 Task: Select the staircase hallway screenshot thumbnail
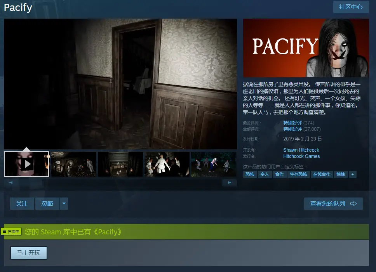pos(74,164)
